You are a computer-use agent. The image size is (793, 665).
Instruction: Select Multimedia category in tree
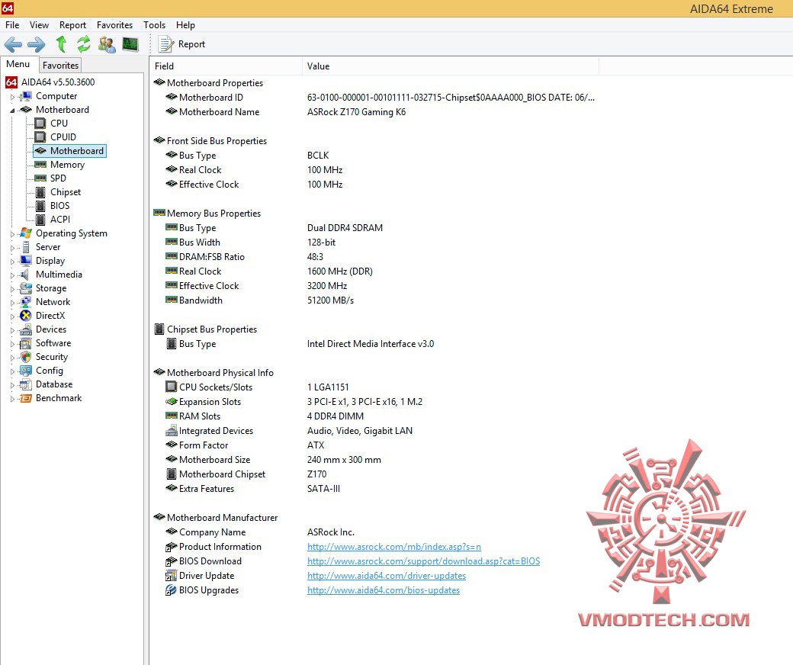(x=59, y=275)
